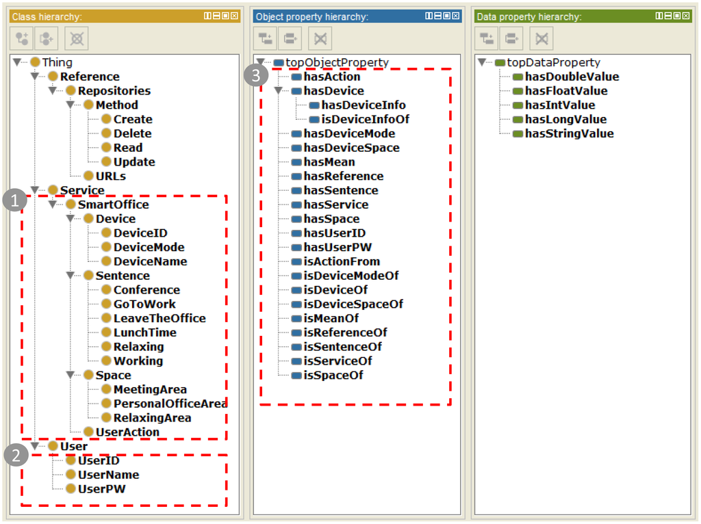This screenshot has height=524, width=701.
Task: Click the Add sibling object property icon
Action: 292,39
